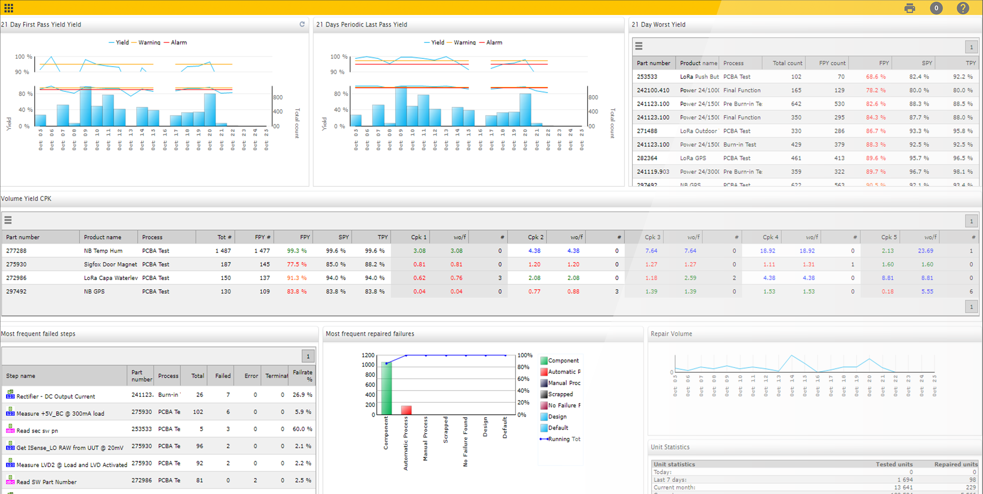Viewport: 983px width, 494px height.
Task: Toggle Running Total legend entry
Action: 560,439
